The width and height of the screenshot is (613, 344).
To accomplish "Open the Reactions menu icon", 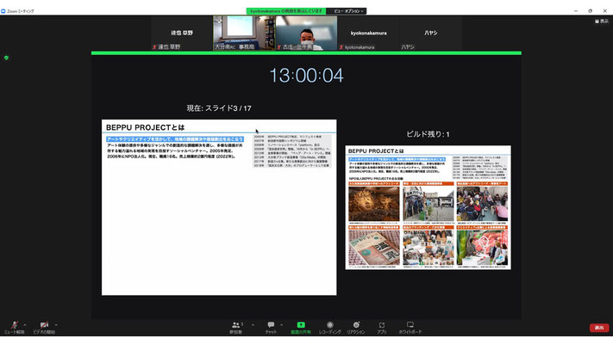I will click(x=356, y=327).
